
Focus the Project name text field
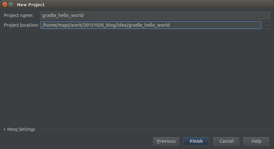[x=155, y=15]
